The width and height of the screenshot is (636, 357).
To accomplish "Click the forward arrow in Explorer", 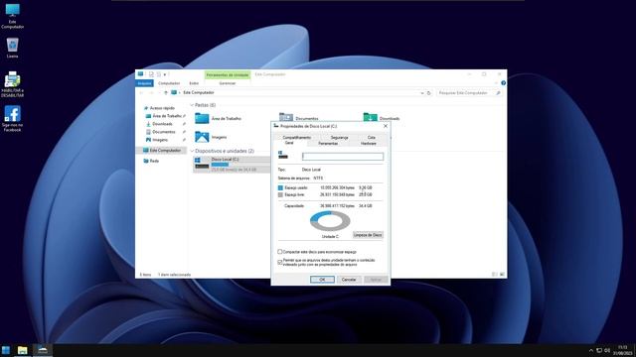I will pyautogui.click(x=151, y=93).
